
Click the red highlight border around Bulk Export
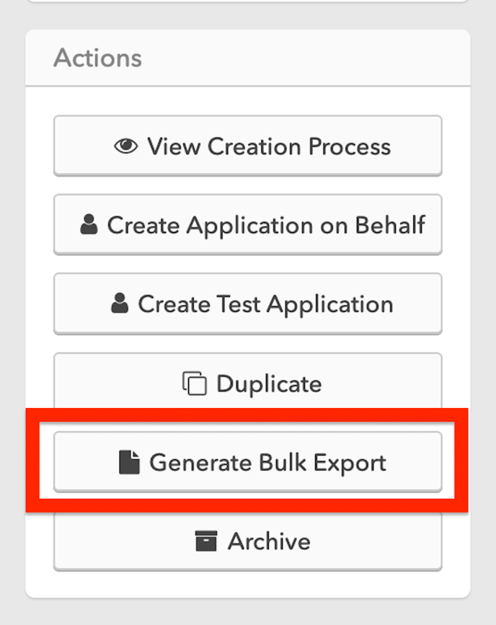247,415
